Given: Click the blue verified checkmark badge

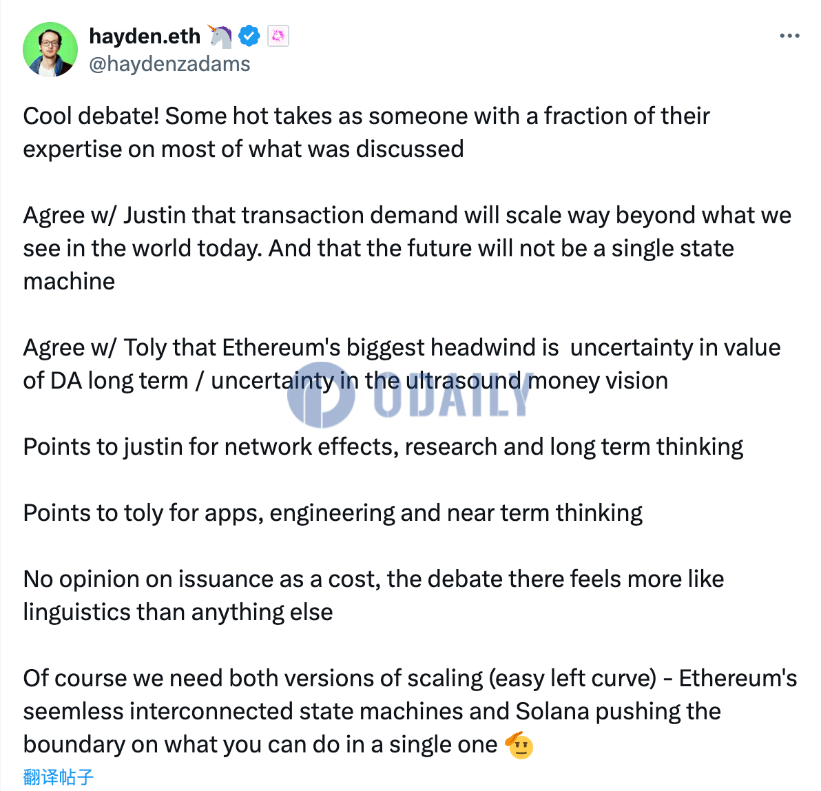Looking at the screenshot, I should coord(249,36).
